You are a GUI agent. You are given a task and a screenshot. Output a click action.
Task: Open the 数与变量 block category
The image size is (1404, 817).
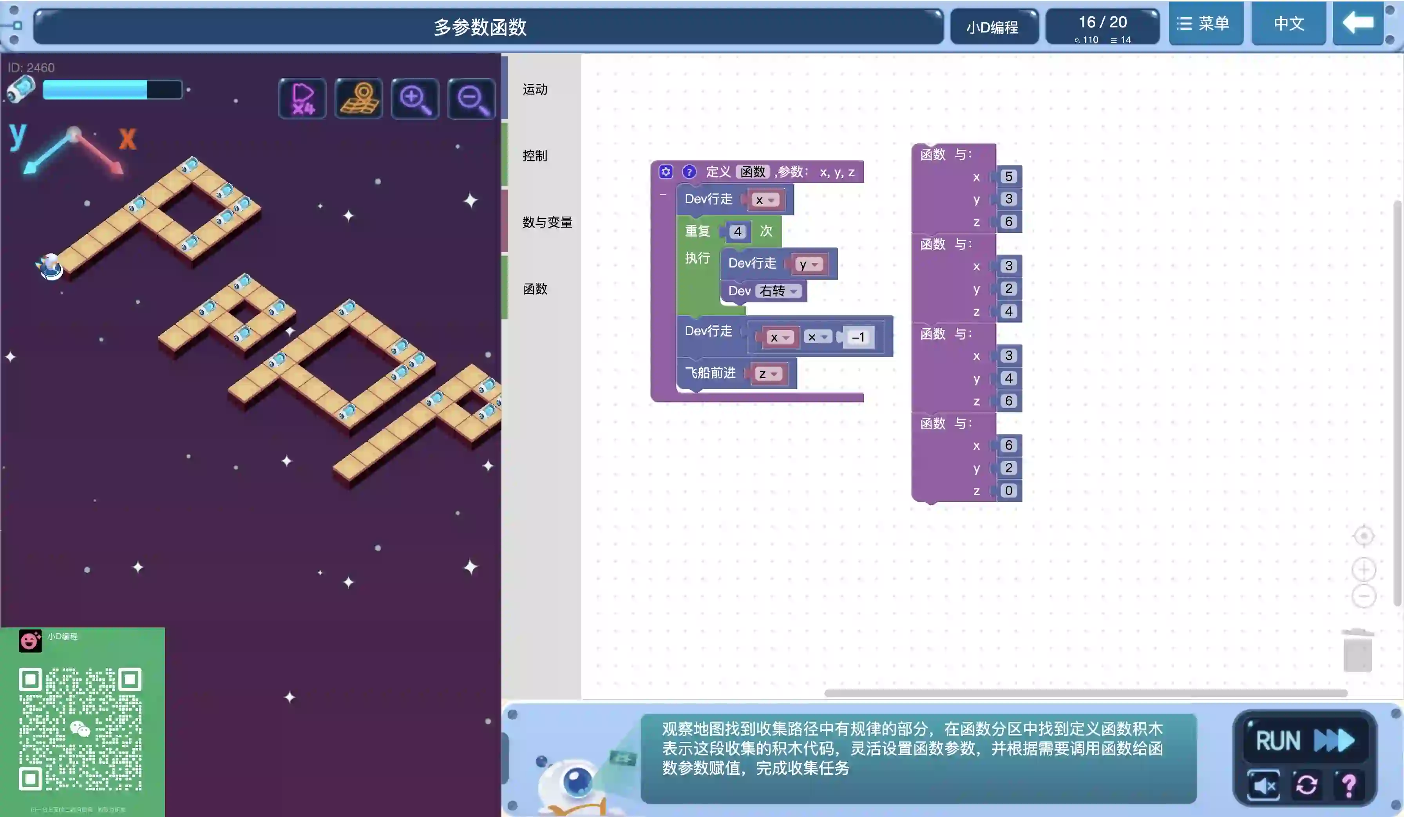[x=547, y=222]
